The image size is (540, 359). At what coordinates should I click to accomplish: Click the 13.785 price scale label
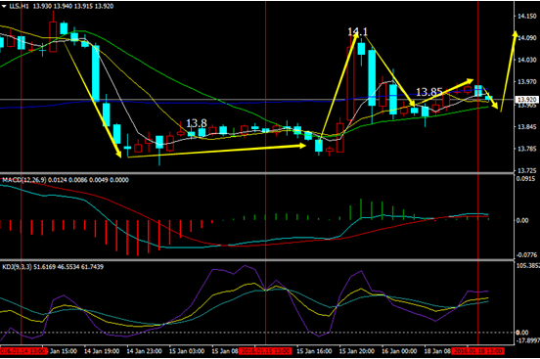coord(527,149)
